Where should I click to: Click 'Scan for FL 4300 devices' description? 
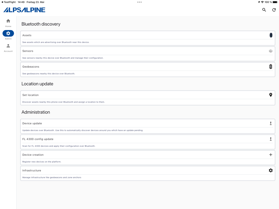[x=59, y=146]
